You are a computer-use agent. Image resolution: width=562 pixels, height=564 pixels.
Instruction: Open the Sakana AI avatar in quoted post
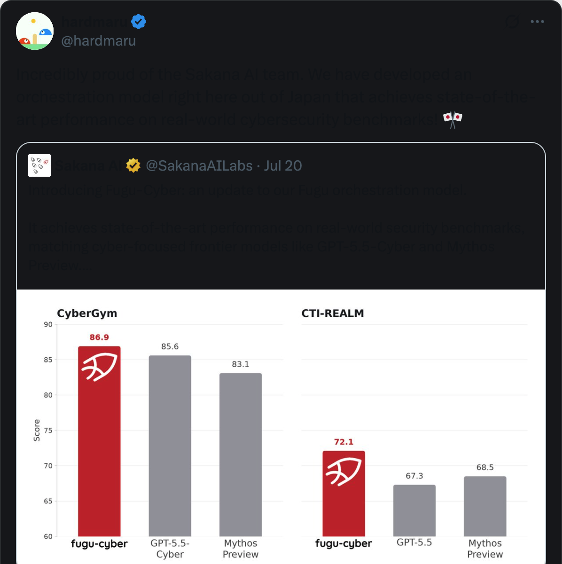coord(39,165)
